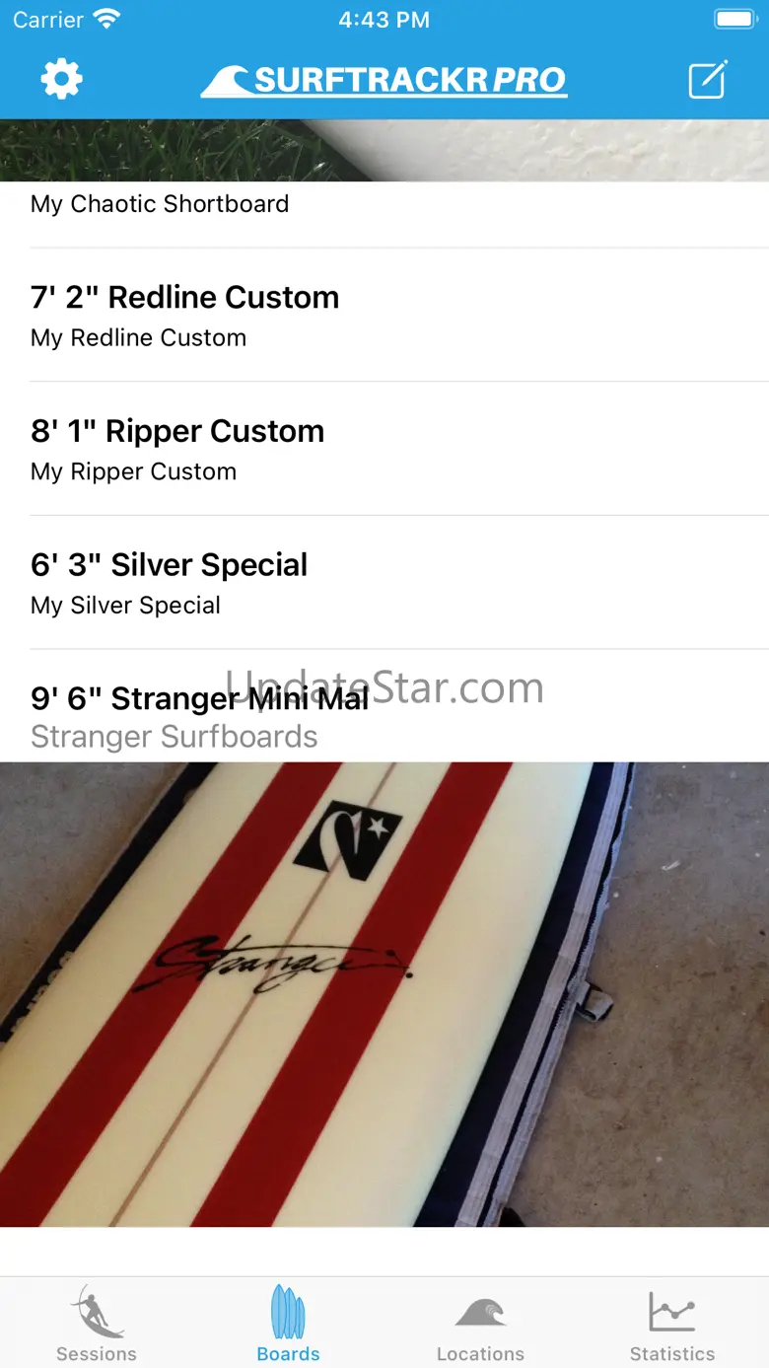
Task: Open the Statistics chart icon
Action: click(672, 1312)
